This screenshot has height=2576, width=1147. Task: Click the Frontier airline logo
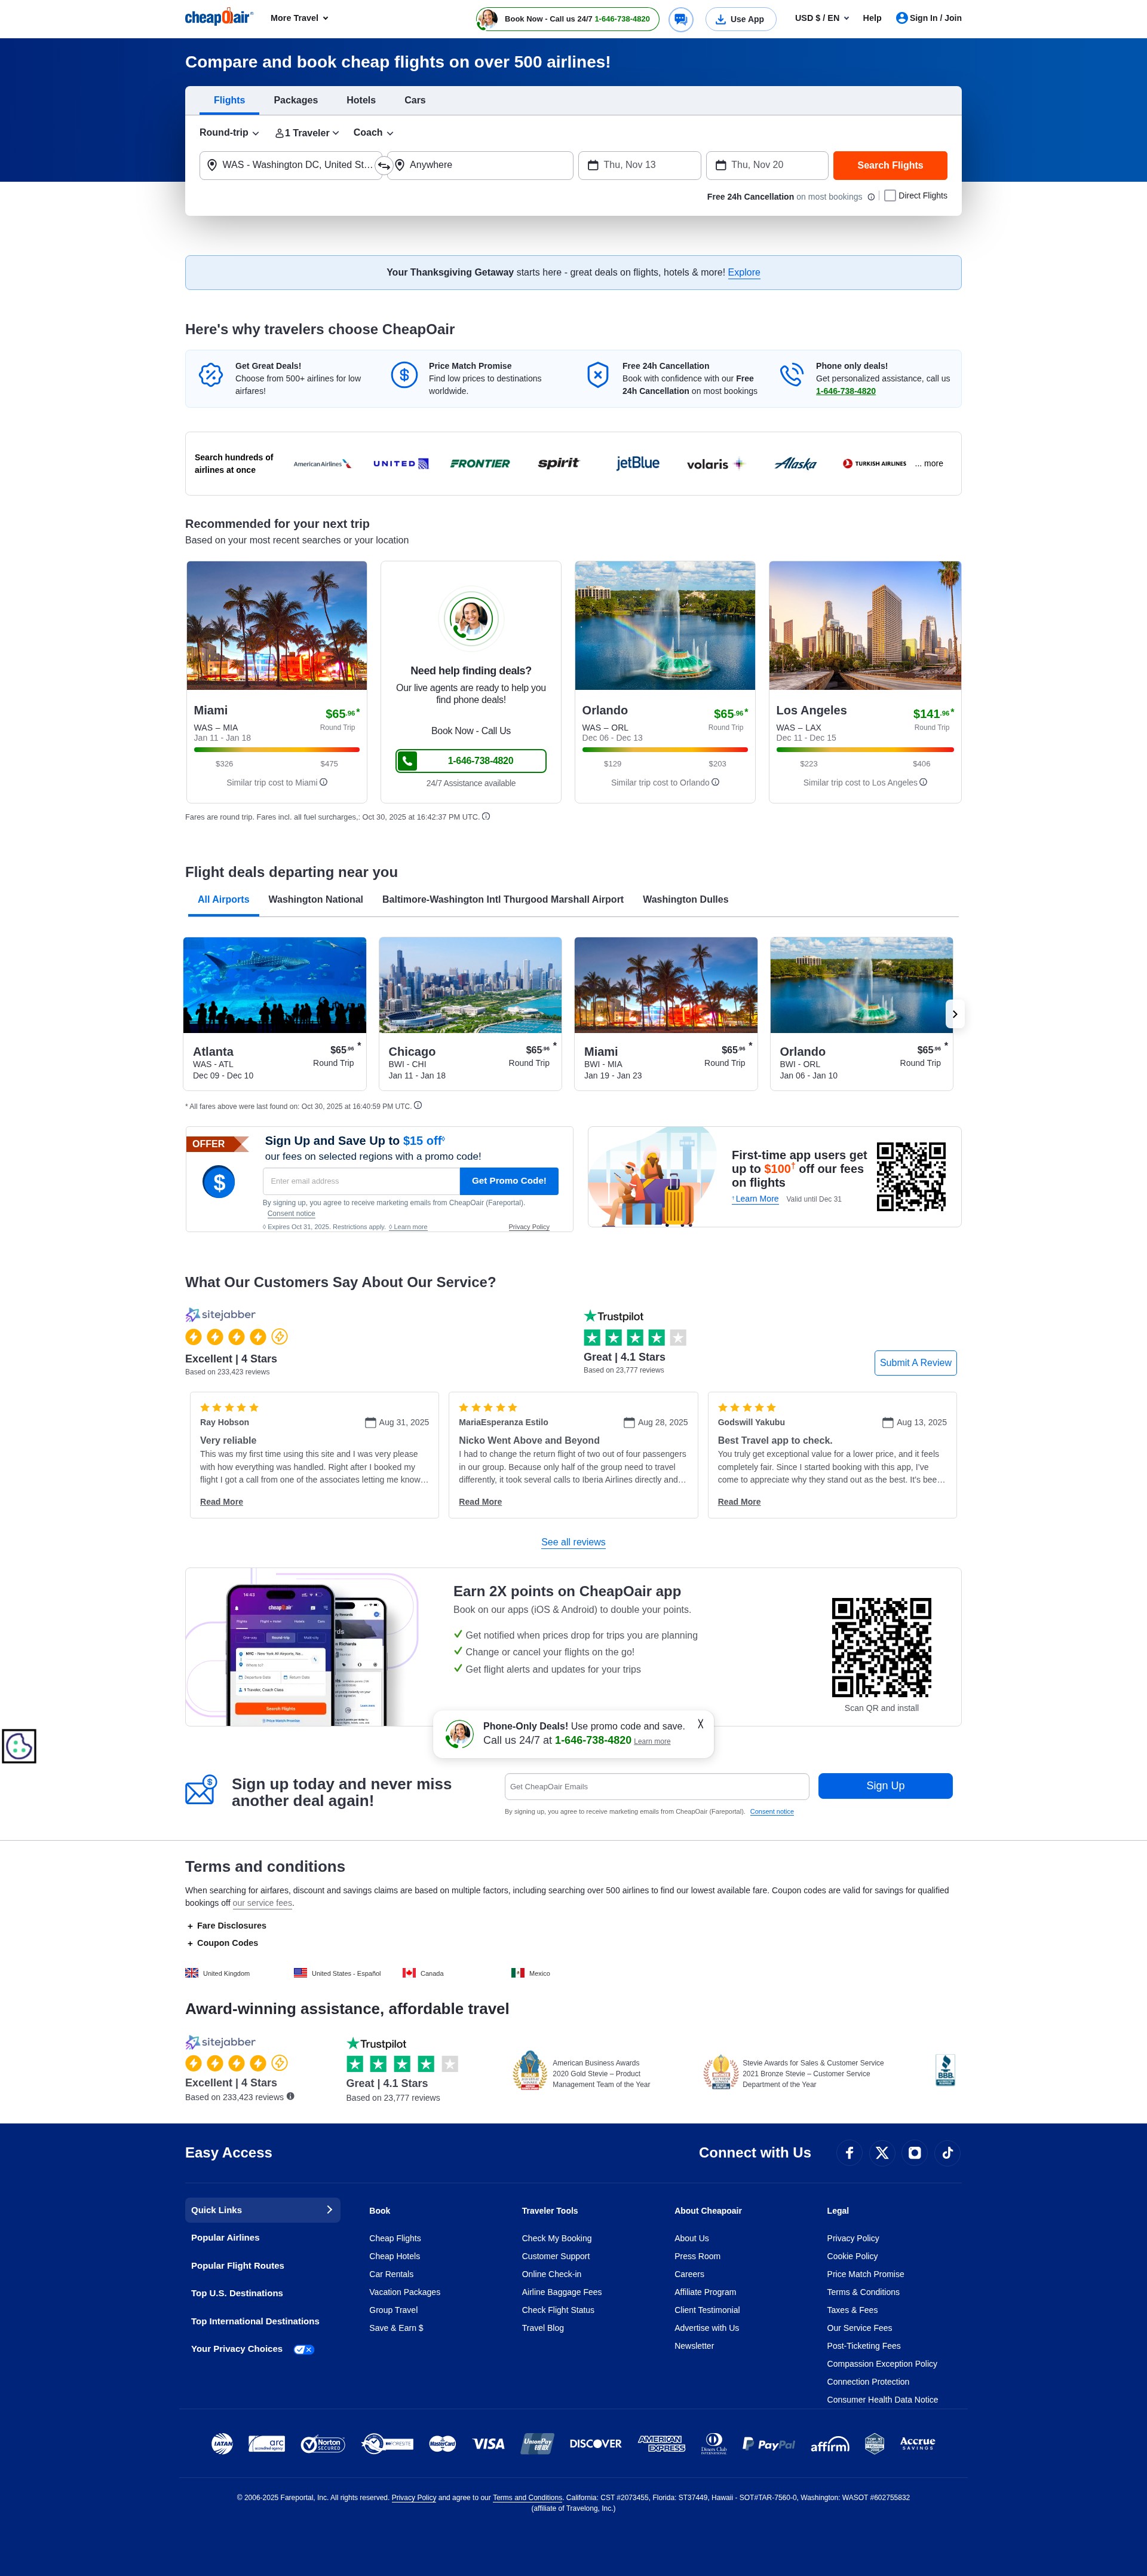480,464
